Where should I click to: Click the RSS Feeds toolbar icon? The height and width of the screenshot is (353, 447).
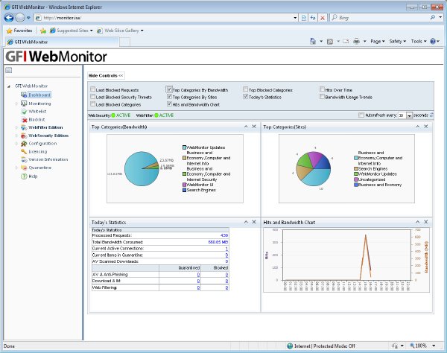(330, 42)
